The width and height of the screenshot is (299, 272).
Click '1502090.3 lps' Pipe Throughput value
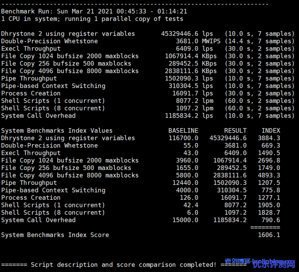(x=189, y=78)
